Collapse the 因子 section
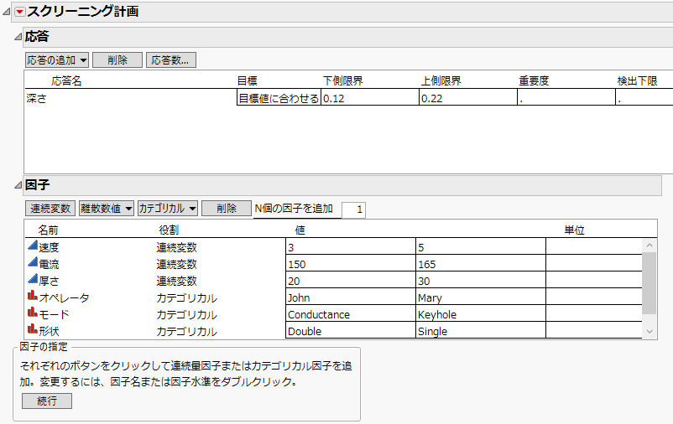 coord(18,185)
